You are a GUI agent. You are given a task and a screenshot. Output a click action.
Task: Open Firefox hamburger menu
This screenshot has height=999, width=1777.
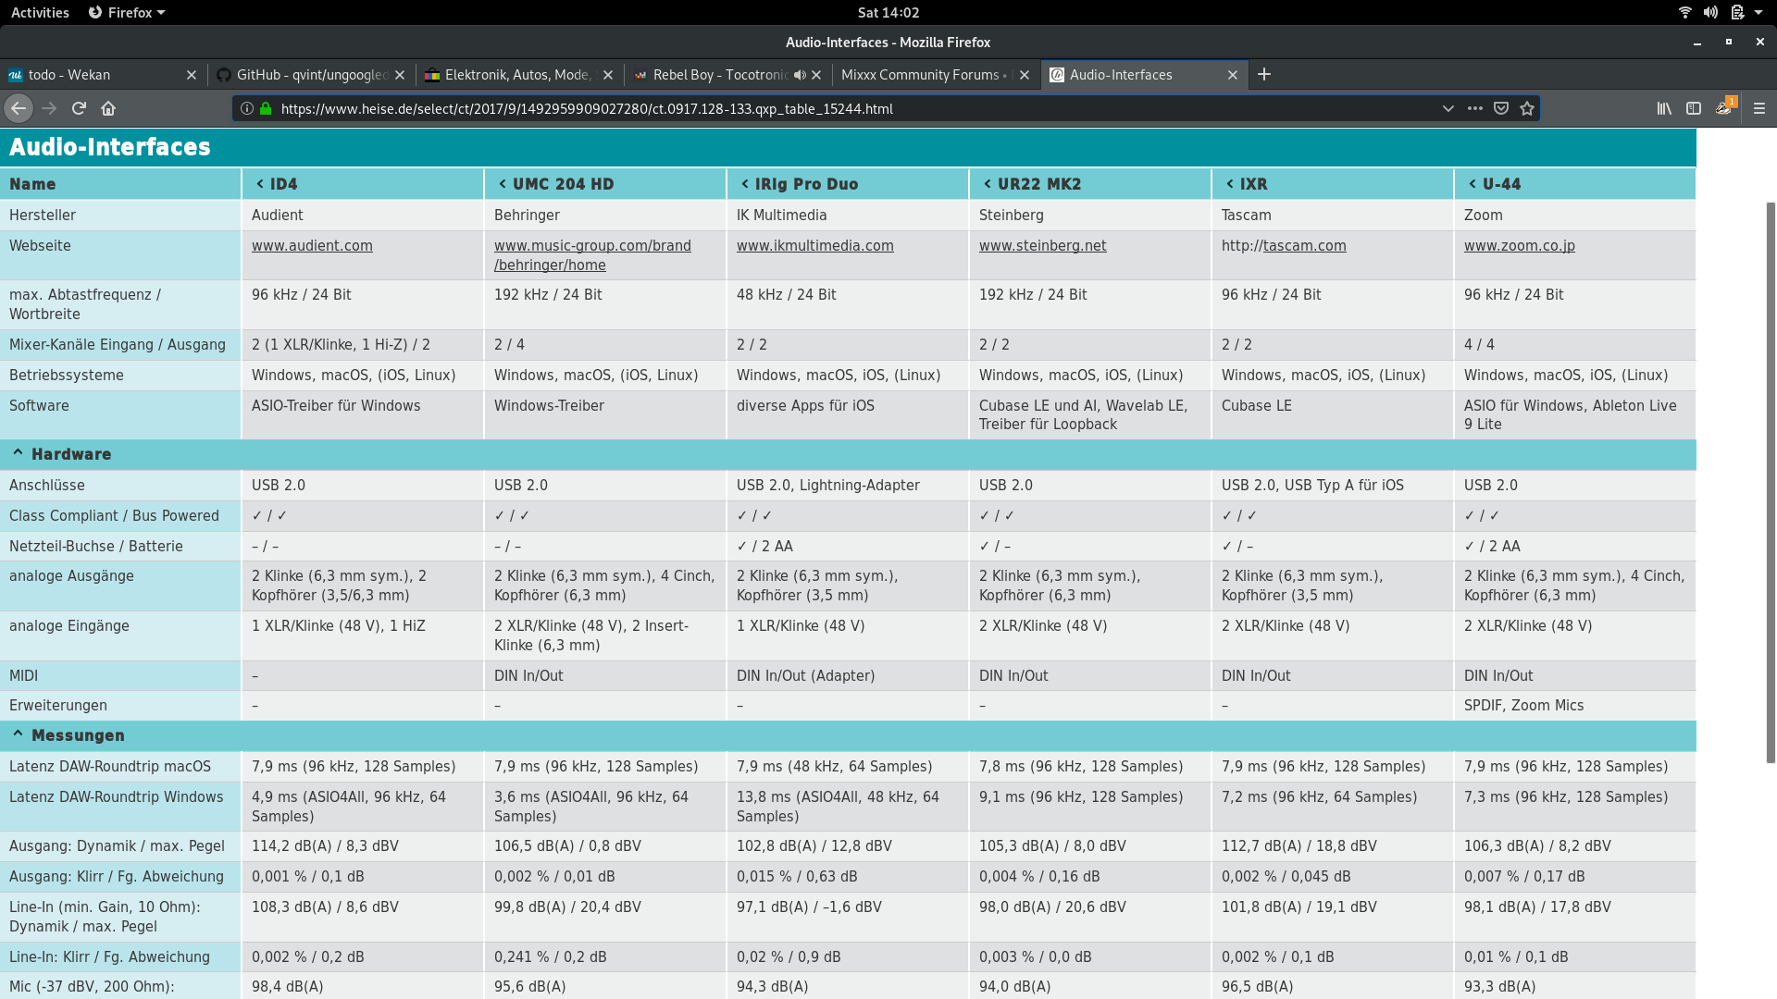tap(1759, 108)
